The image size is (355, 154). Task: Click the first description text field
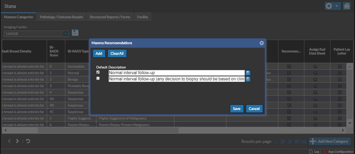[176, 73]
